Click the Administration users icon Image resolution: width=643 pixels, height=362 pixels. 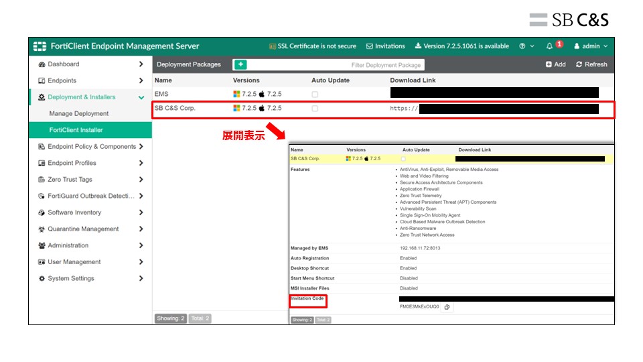pos(42,245)
